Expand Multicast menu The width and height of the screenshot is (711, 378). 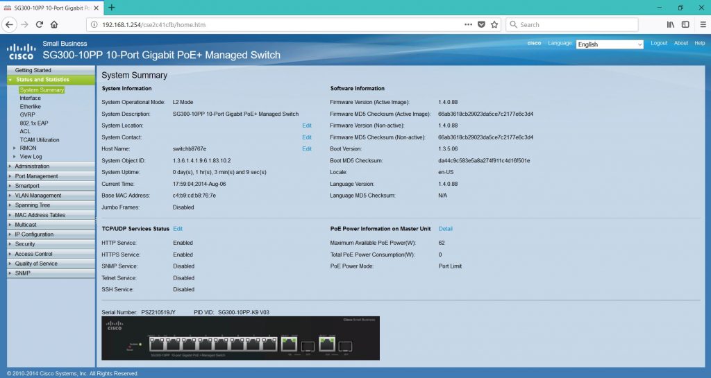(51, 225)
